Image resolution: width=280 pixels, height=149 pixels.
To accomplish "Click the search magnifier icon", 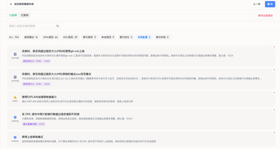I will click(x=58, y=26).
